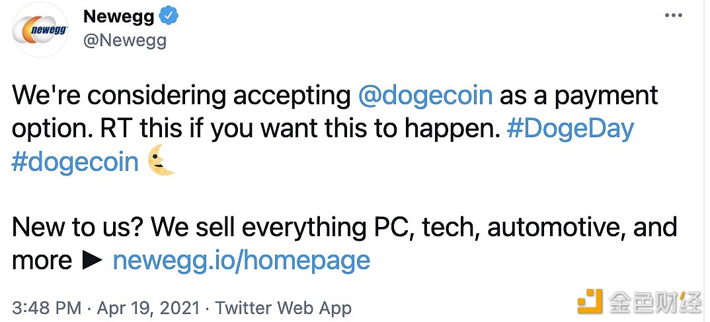Visit the newegg.io/homepage link
This screenshot has width=710, height=322.
tap(241, 261)
